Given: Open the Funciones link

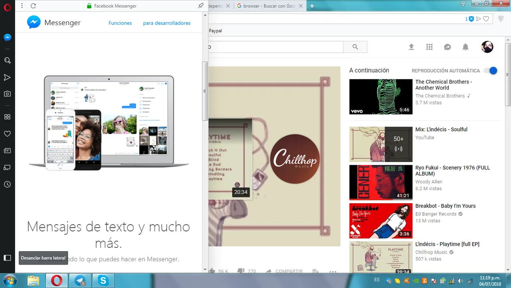Looking at the screenshot, I should pyautogui.click(x=120, y=23).
